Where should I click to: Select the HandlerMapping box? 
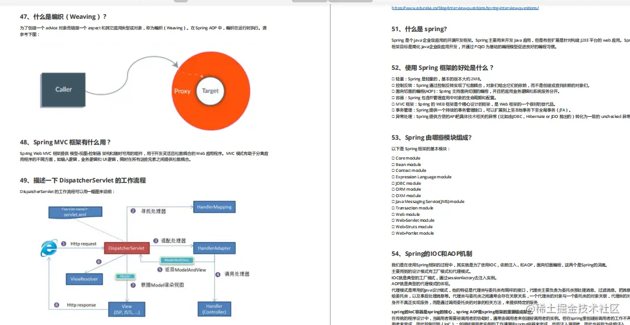pyautogui.click(x=214, y=206)
